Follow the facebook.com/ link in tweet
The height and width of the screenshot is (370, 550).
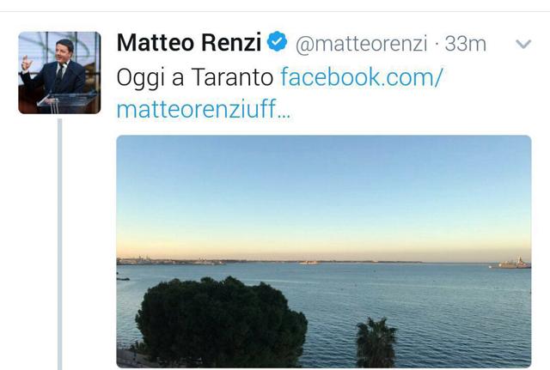click(x=362, y=77)
